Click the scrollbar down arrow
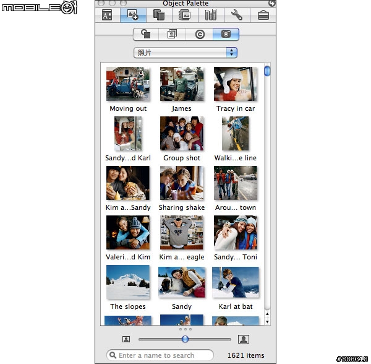The height and width of the screenshot is (364, 371). 267,322
